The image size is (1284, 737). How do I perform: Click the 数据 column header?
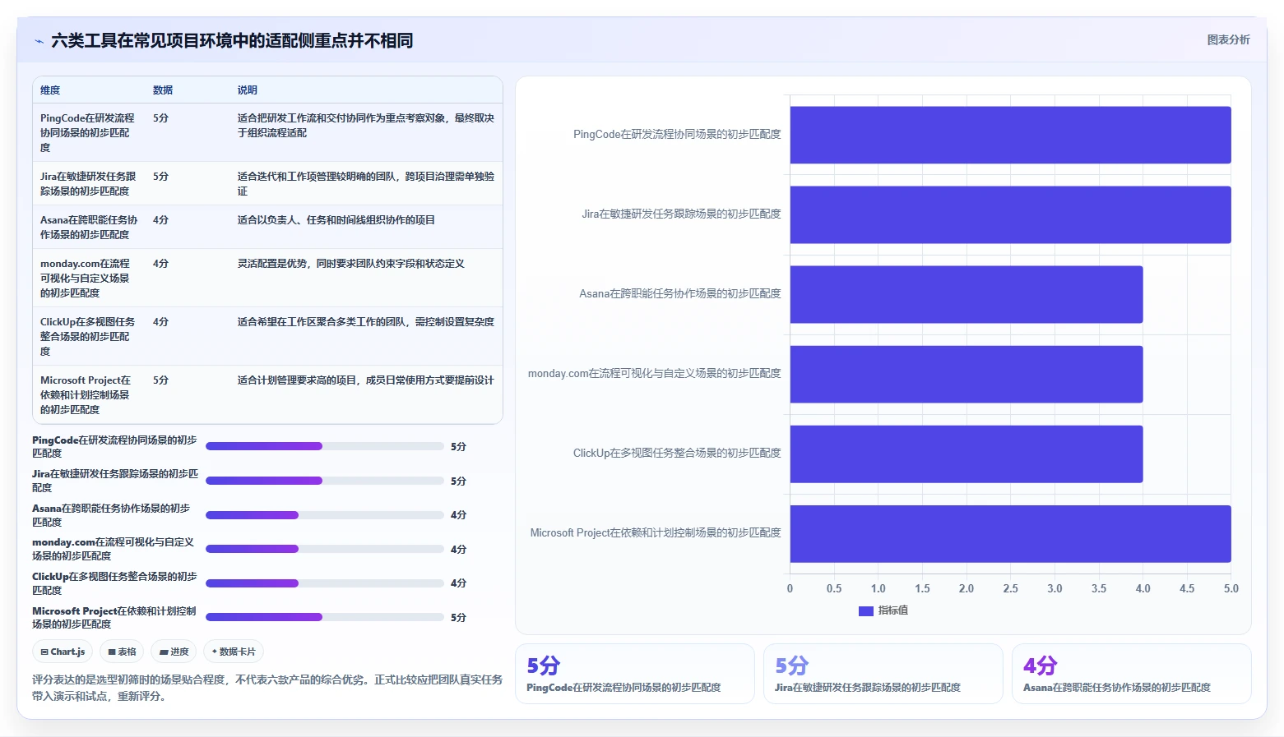(163, 90)
